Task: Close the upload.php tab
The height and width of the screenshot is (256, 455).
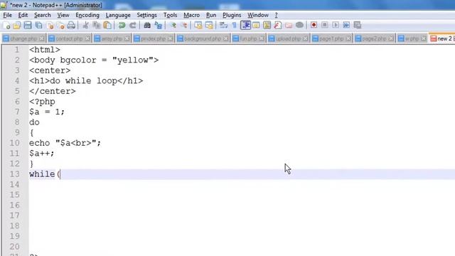Action: click(305, 38)
